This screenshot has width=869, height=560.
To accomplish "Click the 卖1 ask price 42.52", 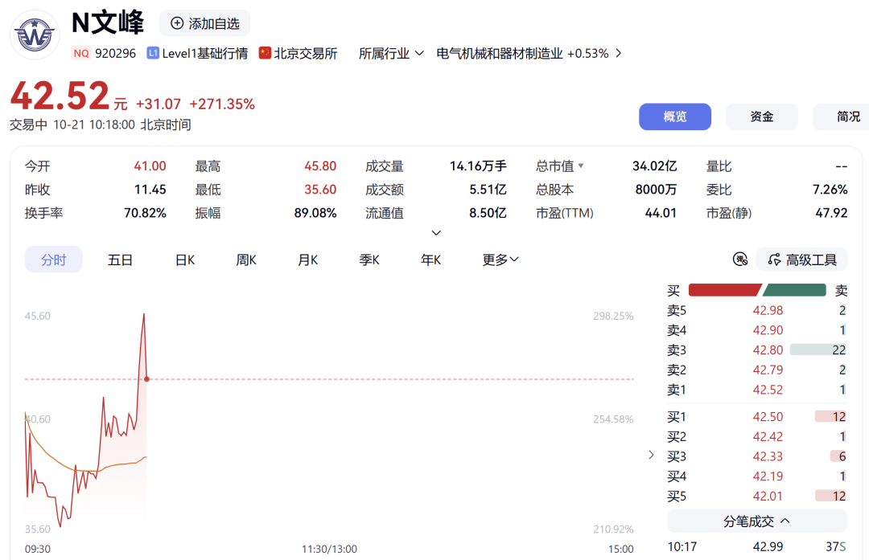I will 768,390.
